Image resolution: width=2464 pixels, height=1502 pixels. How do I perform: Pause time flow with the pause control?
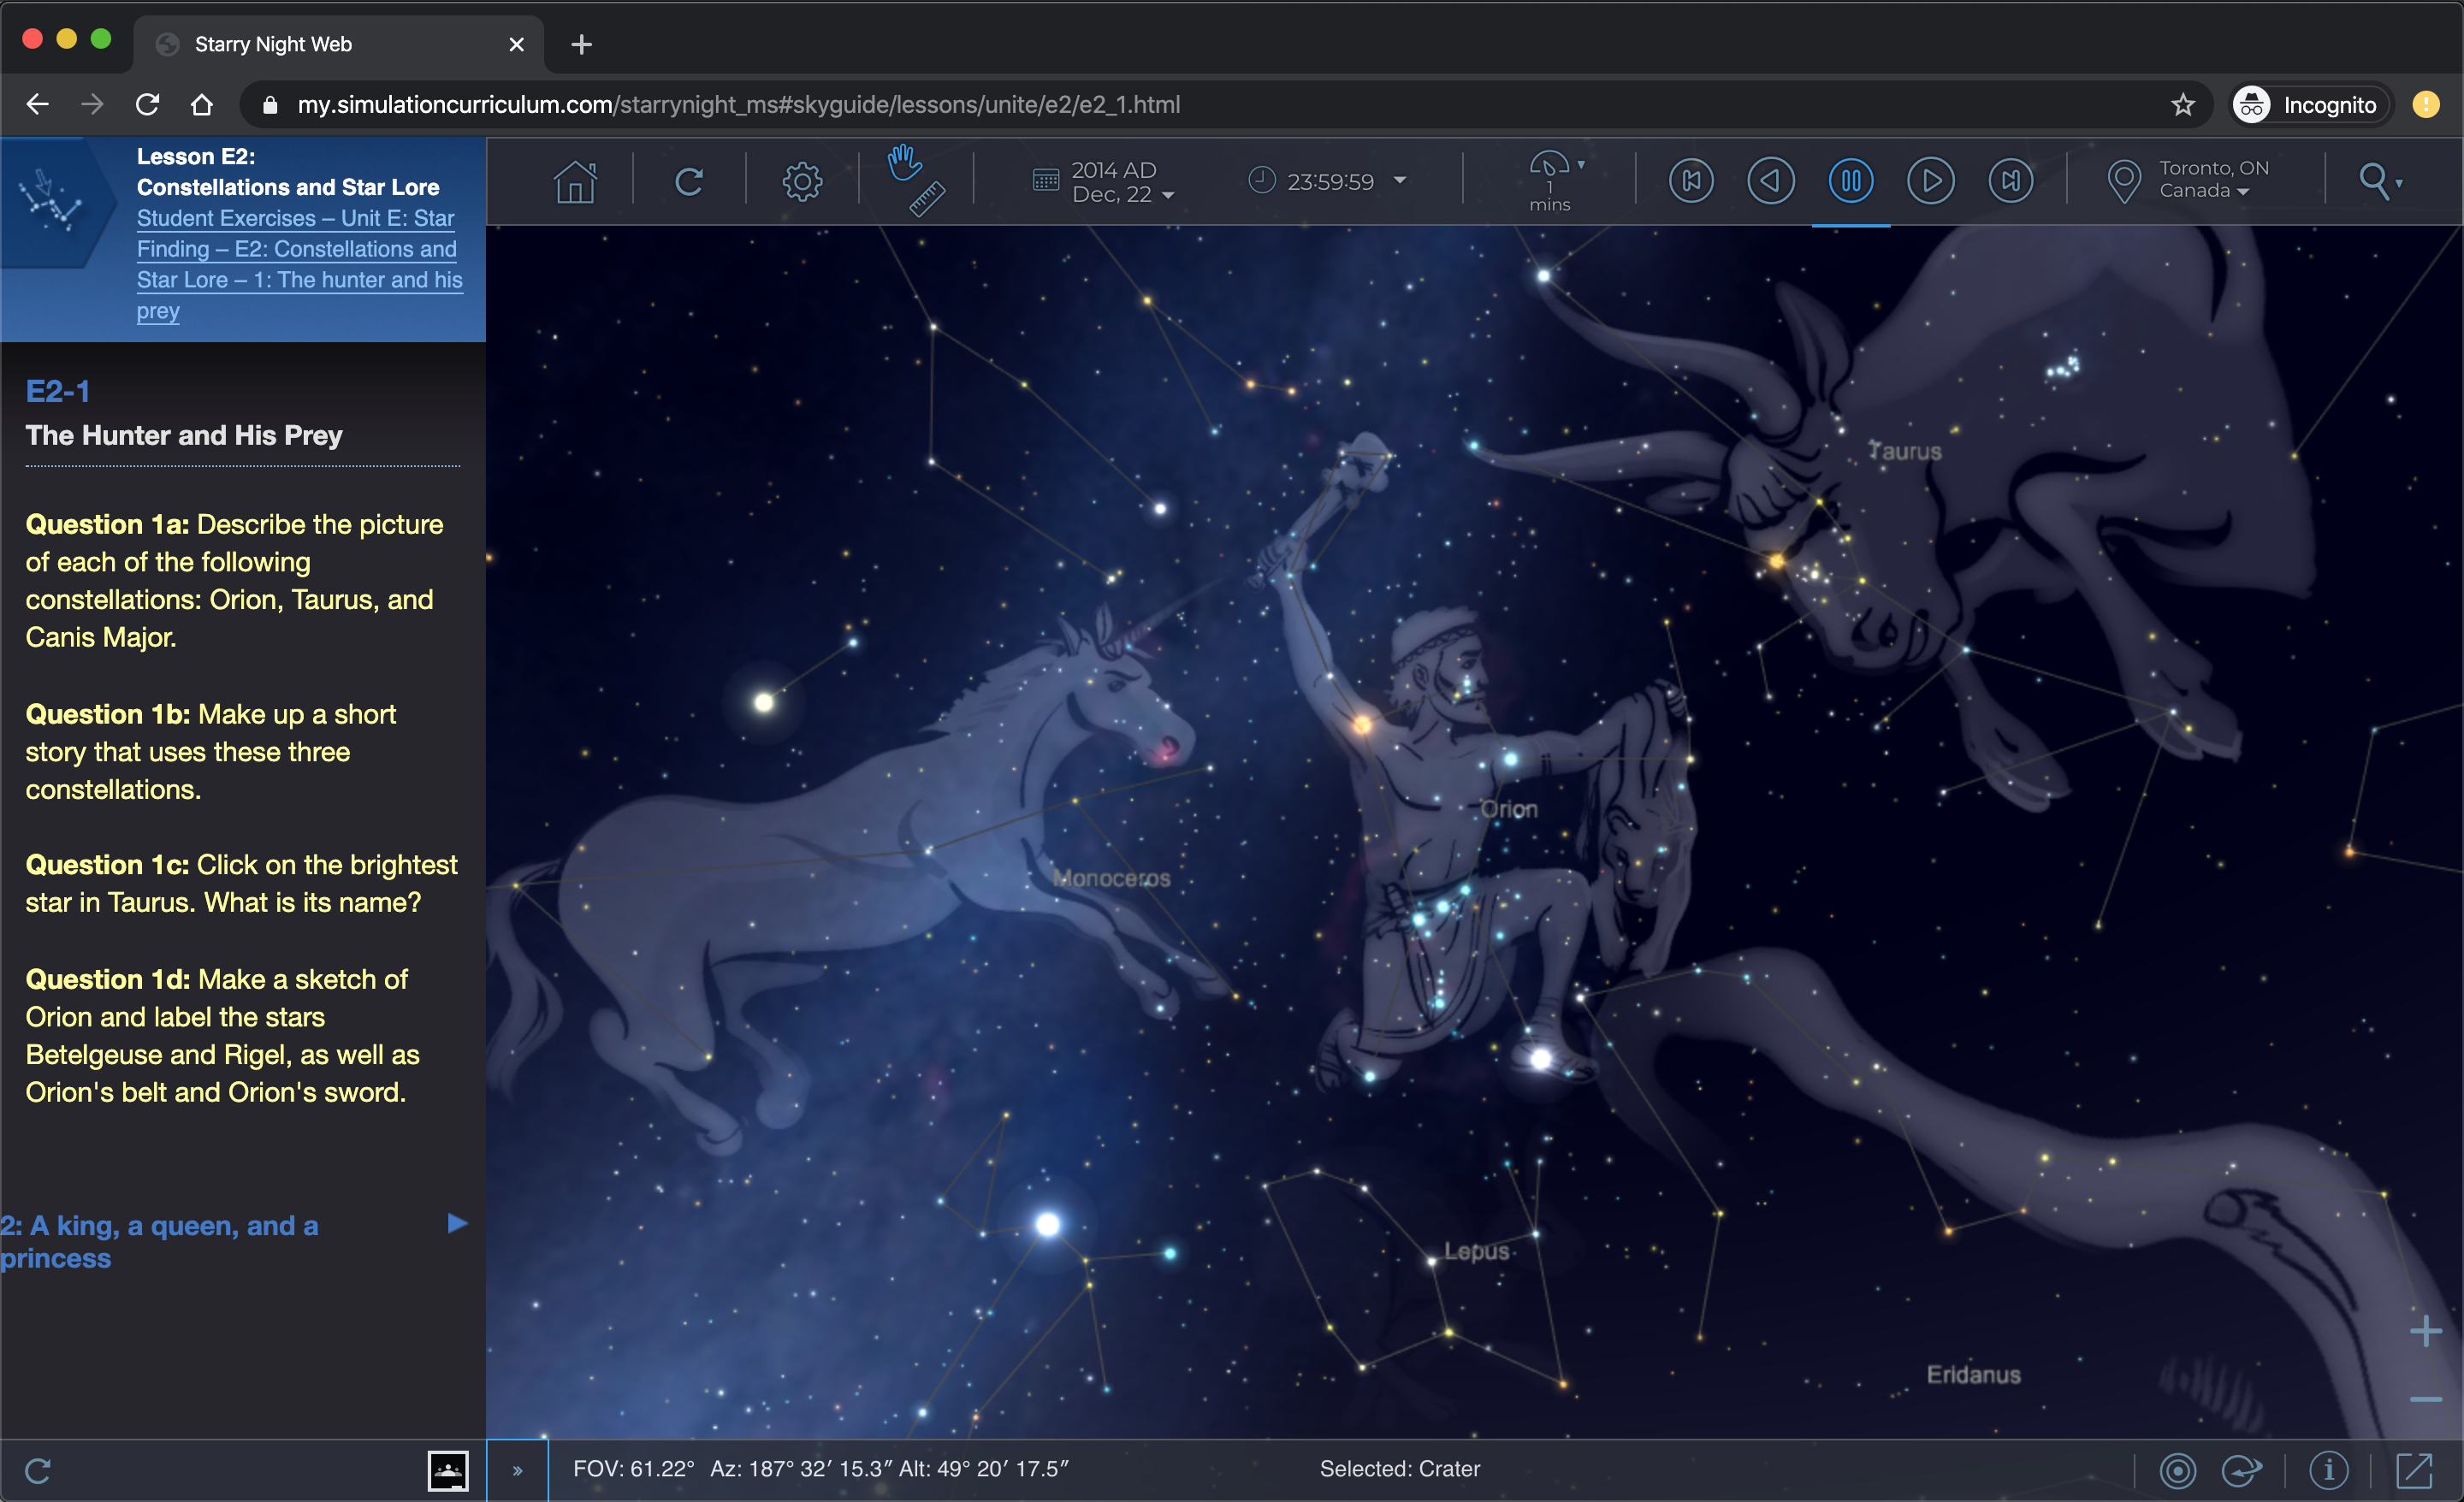1851,181
